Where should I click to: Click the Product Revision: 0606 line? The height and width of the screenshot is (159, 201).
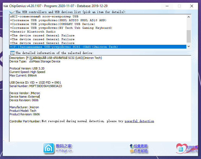pyautogui.click(x=25, y=114)
